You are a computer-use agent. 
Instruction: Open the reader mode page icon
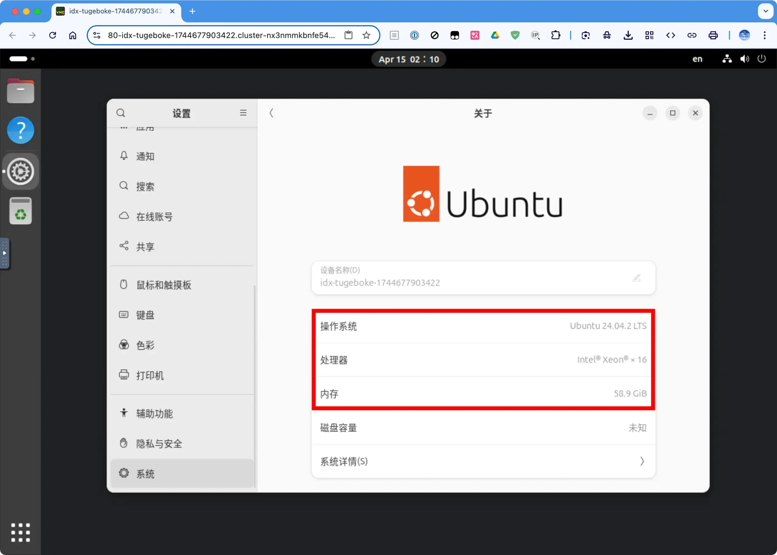394,35
